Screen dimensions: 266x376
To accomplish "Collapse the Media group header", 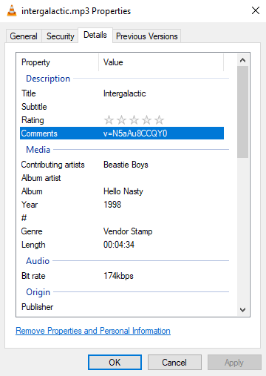I will [x=38, y=150].
